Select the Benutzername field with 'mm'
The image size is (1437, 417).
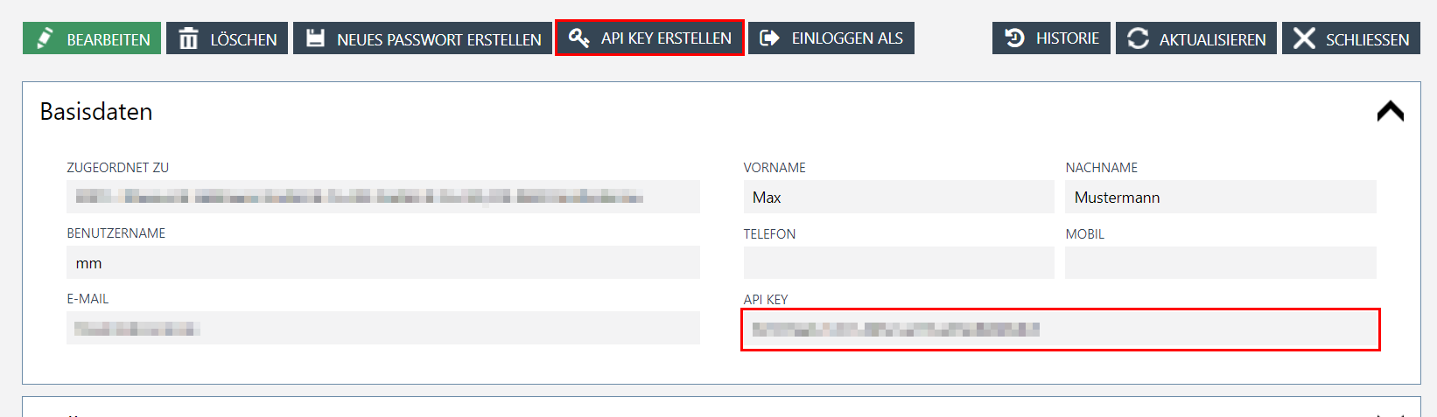tap(382, 263)
